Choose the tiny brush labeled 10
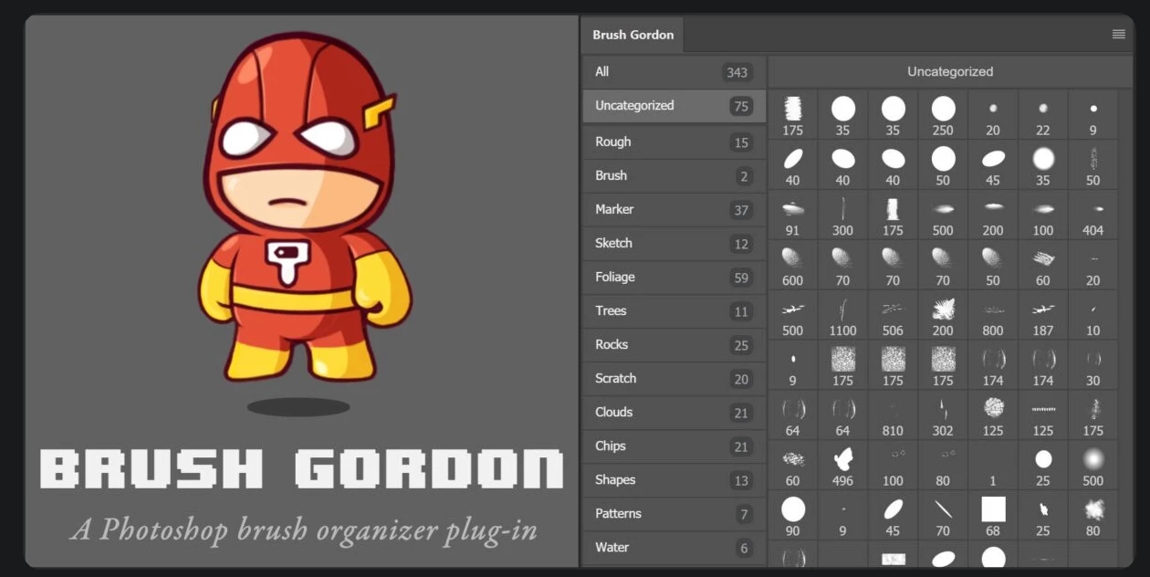 pos(1092,315)
